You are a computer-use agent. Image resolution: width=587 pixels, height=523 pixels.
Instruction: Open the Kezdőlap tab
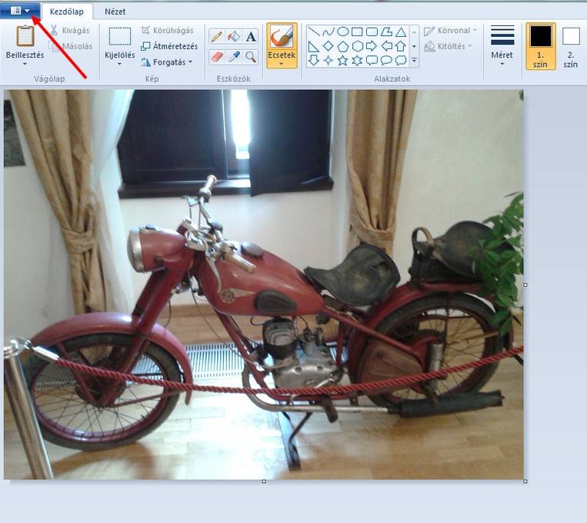(x=66, y=12)
